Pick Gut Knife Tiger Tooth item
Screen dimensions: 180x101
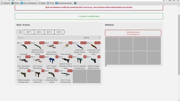click(94, 49)
